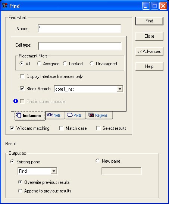
Task: Toggle Wildcard matching checkbox
Action: [x=12, y=128]
